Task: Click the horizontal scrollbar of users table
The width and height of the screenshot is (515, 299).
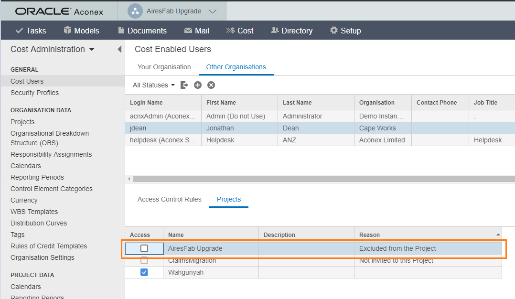Action: [x=324, y=179]
